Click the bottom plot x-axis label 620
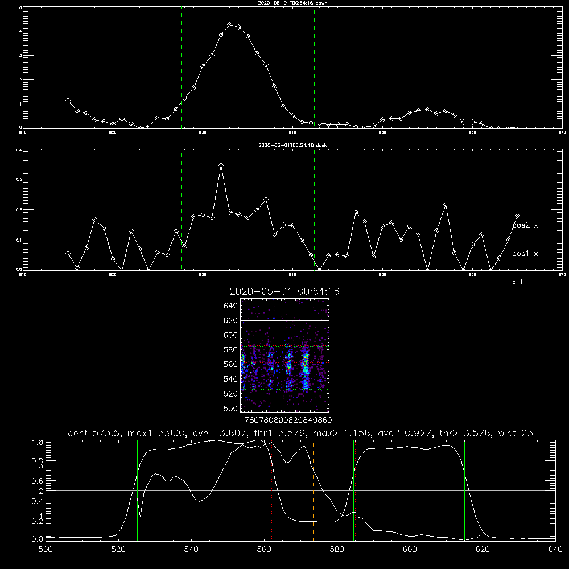Image resolution: width=569 pixels, height=569 pixels. coord(483,550)
